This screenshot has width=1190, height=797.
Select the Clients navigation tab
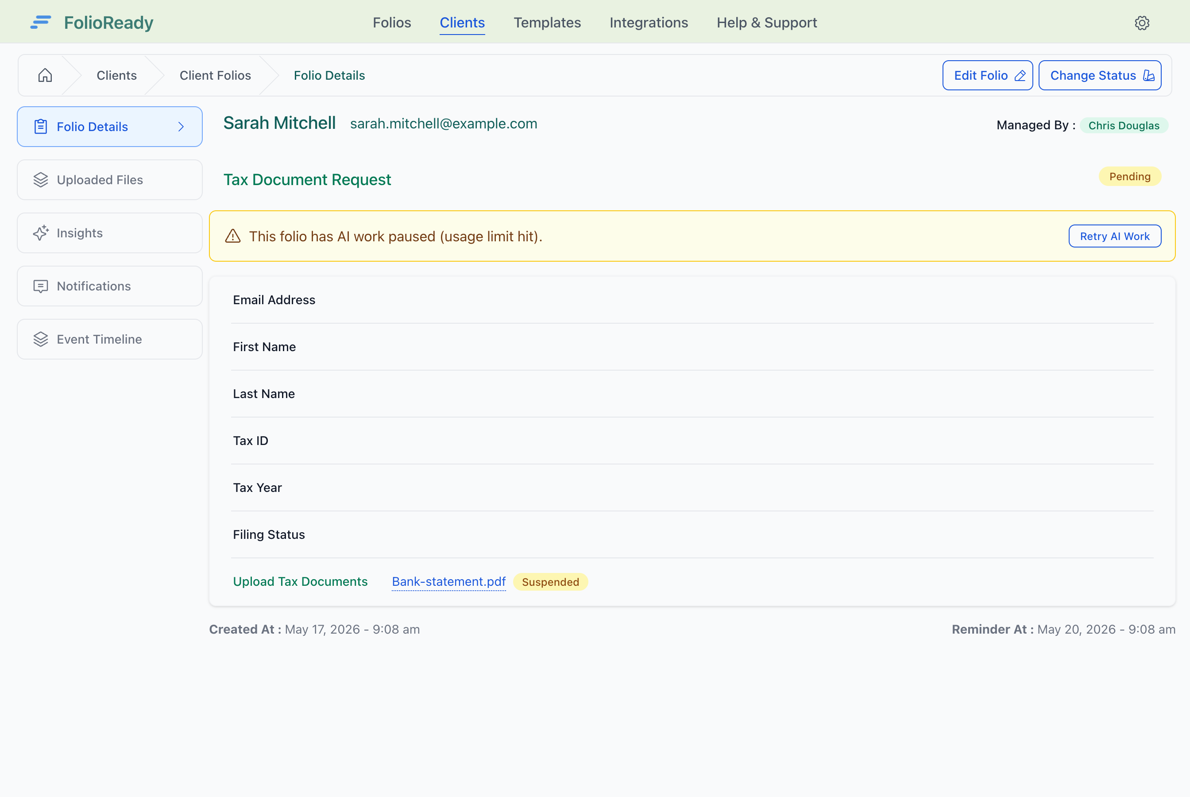click(462, 23)
